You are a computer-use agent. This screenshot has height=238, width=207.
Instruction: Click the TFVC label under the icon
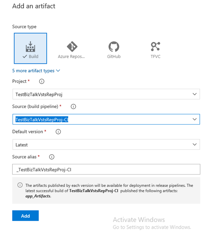tap(156, 57)
